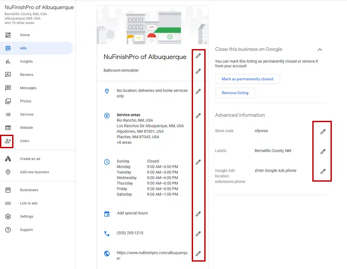Open the Create an ad link
347x269 pixels.
point(30,159)
